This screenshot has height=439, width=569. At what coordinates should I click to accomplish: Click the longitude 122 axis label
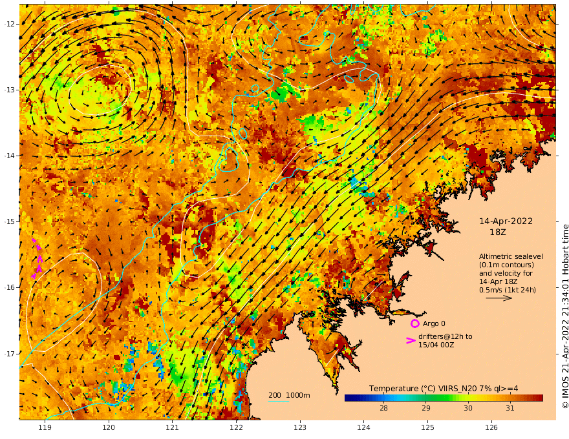(236, 427)
